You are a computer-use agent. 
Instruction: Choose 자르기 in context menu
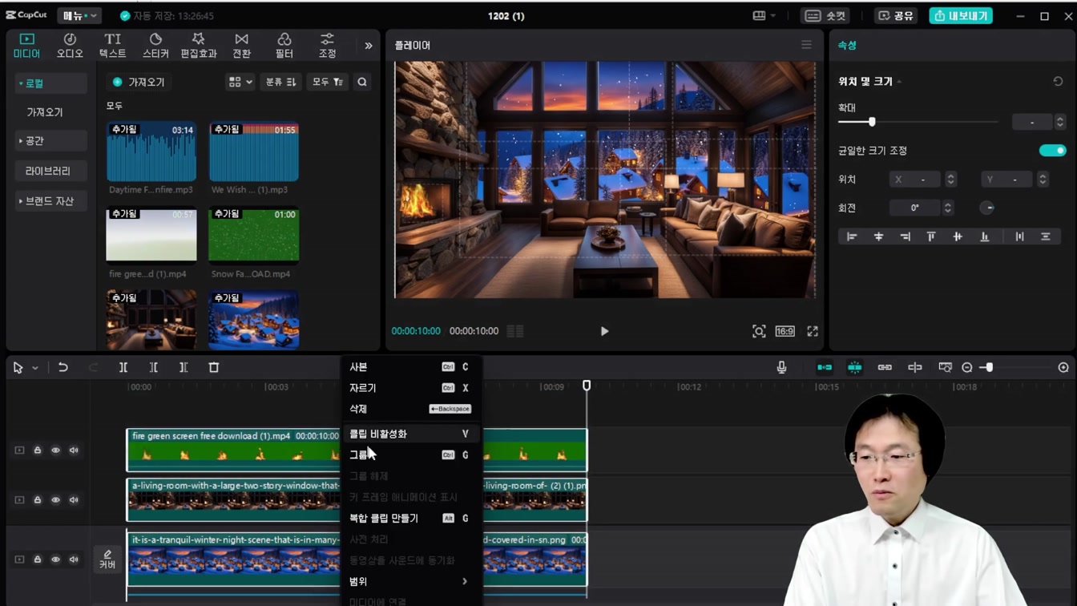[410, 388]
